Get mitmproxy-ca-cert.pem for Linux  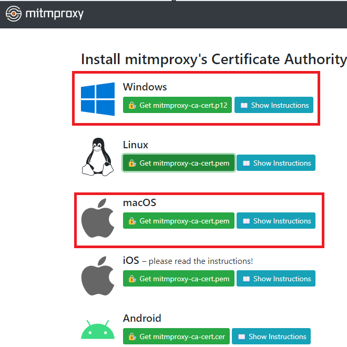point(179,163)
